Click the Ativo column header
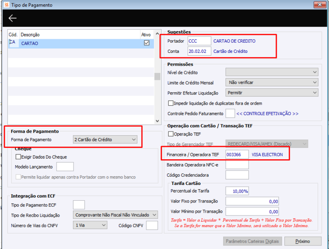 tap(146, 35)
